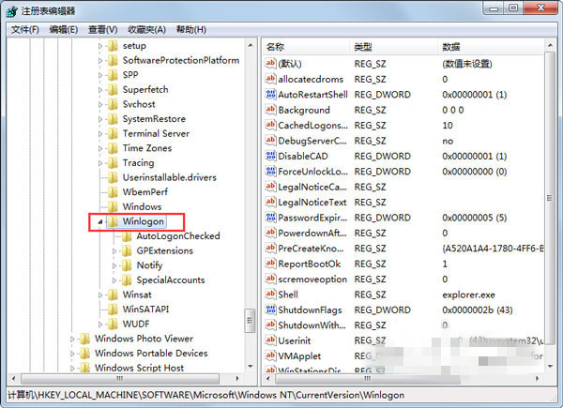563x408 pixels.
Task: Select the DebugServerC... value name
Action: click(x=312, y=141)
